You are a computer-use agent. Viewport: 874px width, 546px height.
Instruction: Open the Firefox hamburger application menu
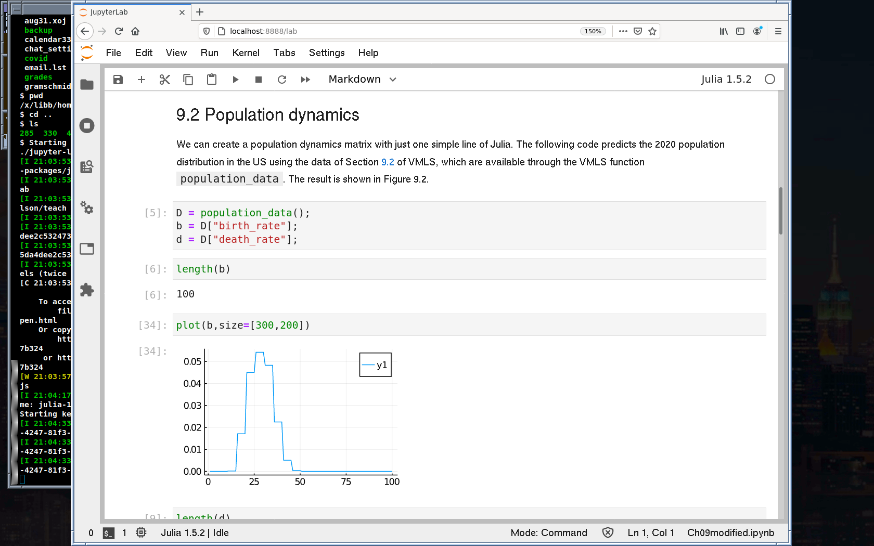778,31
